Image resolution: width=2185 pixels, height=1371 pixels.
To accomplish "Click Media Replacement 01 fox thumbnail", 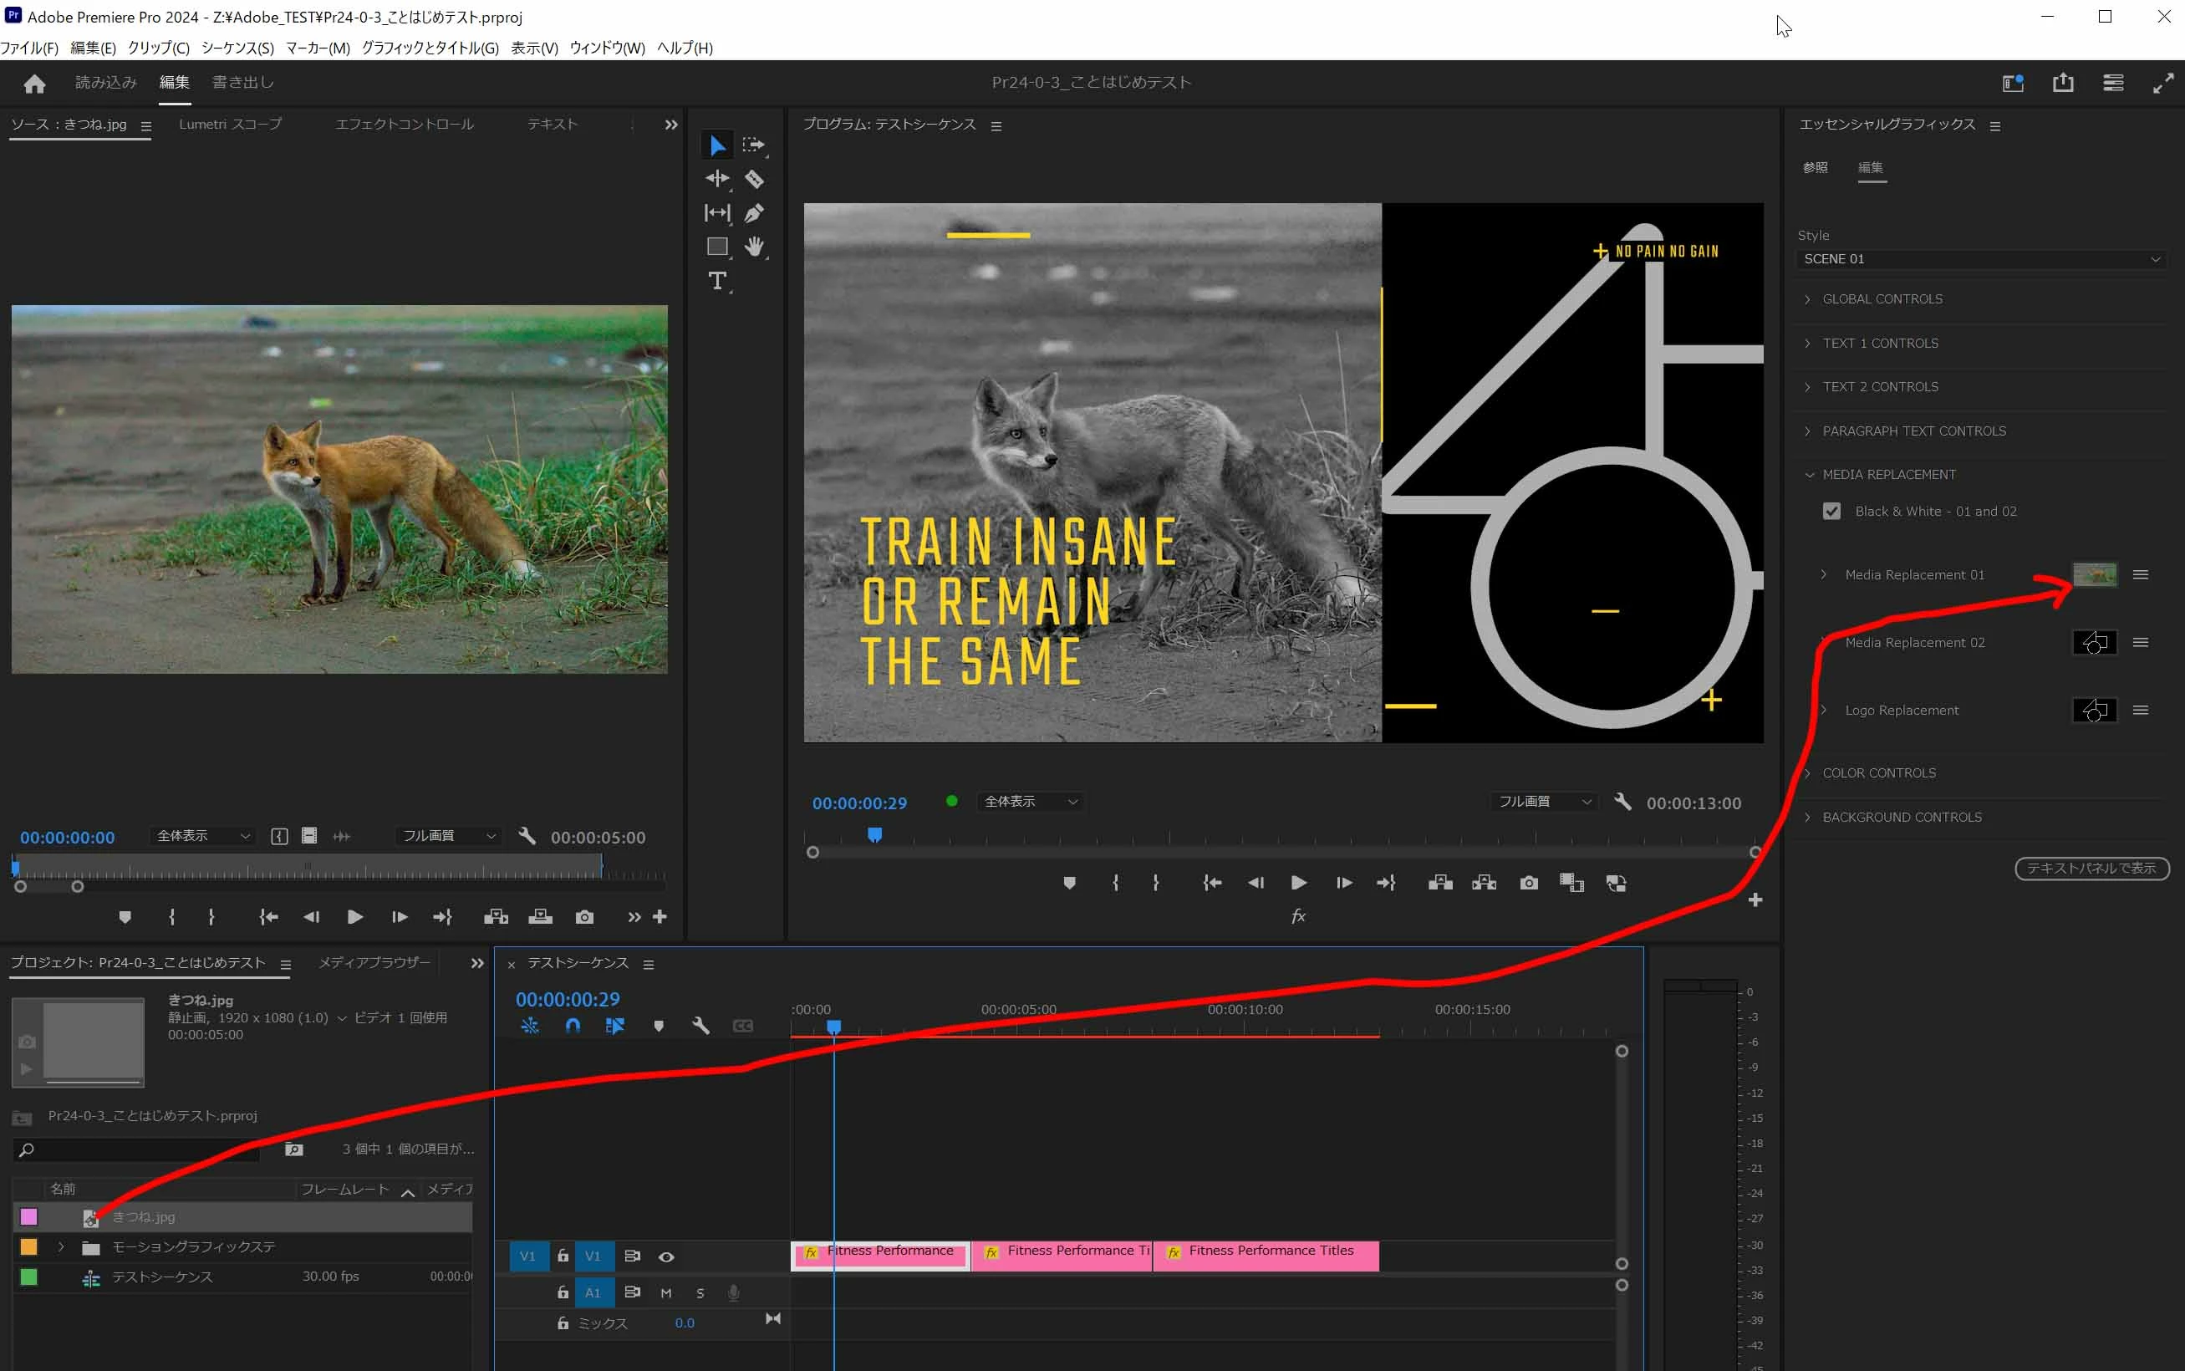I will tap(2095, 575).
